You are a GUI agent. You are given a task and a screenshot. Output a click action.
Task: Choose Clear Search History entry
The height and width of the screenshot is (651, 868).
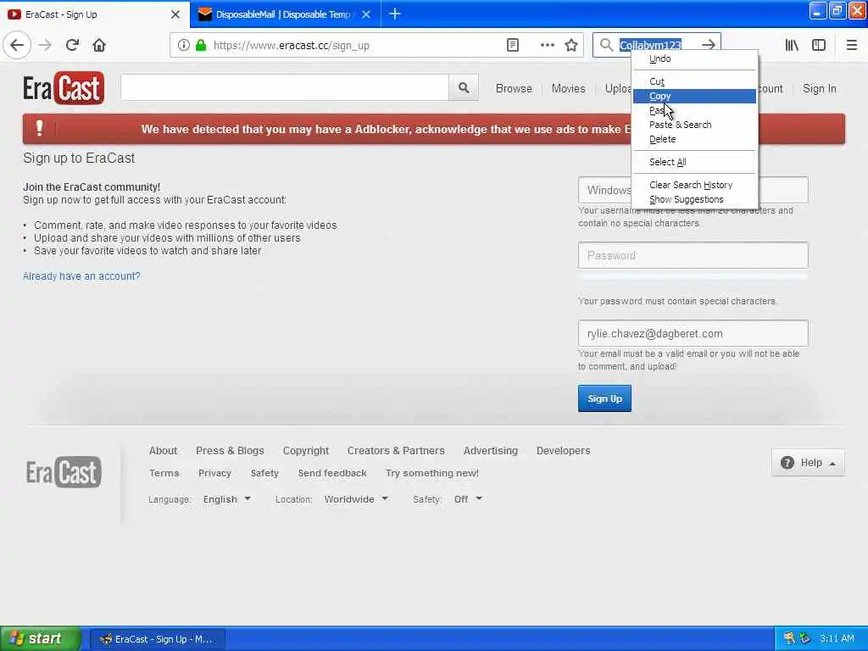click(x=694, y=185)
